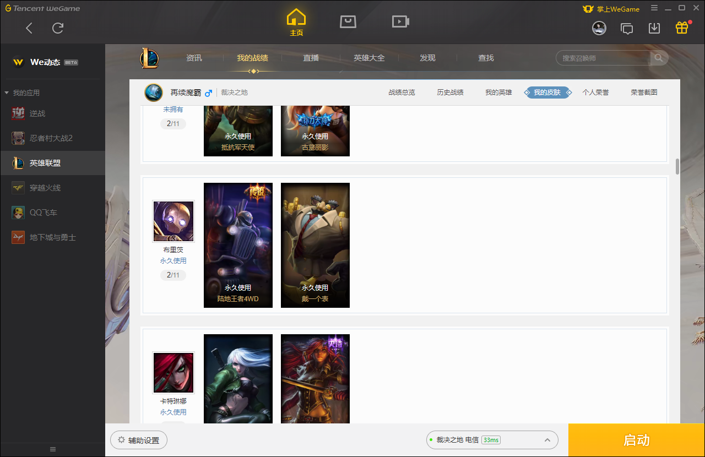Open 掌上WeGame link
Viewport: 705px width, 457px height.
[x=611, y=9]
